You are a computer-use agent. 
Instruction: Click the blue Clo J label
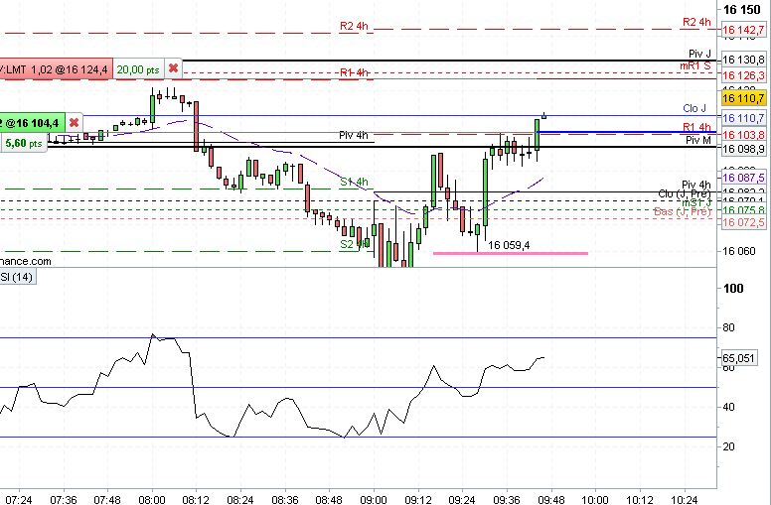point(694,108)
